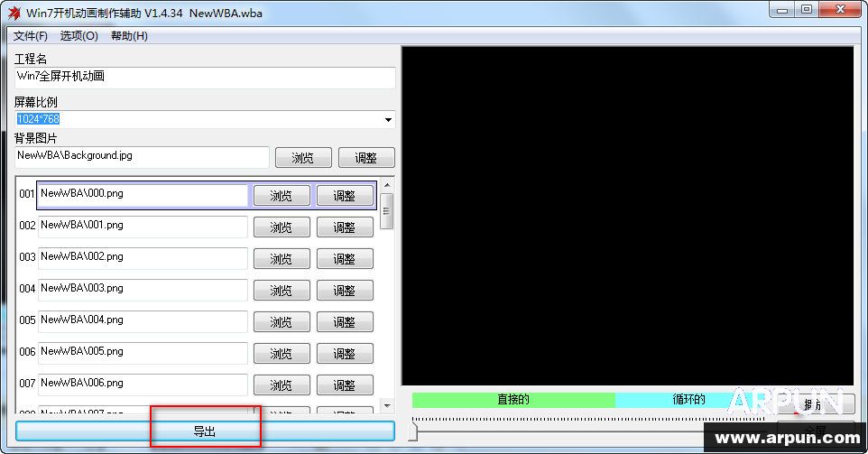The image size is (868, 454).
Task: Click the NewWBA\003.png path field
Action: (x=143, y=290)
